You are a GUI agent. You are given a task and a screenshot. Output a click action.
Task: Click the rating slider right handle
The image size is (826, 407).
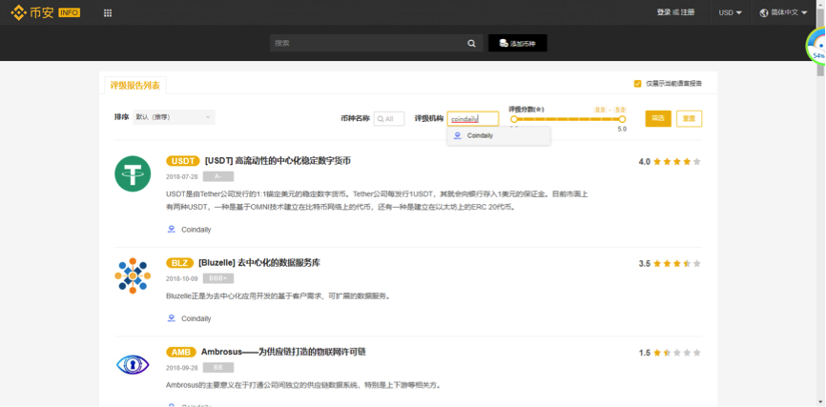622,119
